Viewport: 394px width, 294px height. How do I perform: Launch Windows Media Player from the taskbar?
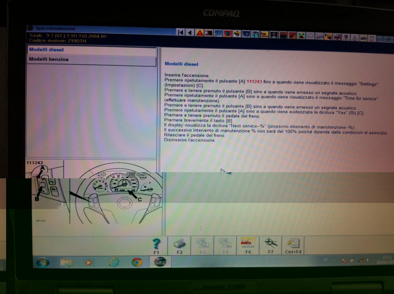point(88,262)
